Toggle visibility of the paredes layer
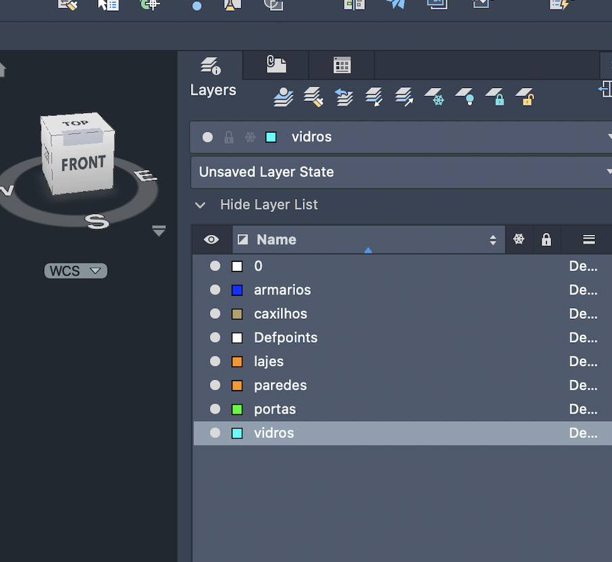 pyautogui.click(x=215, y=385)
